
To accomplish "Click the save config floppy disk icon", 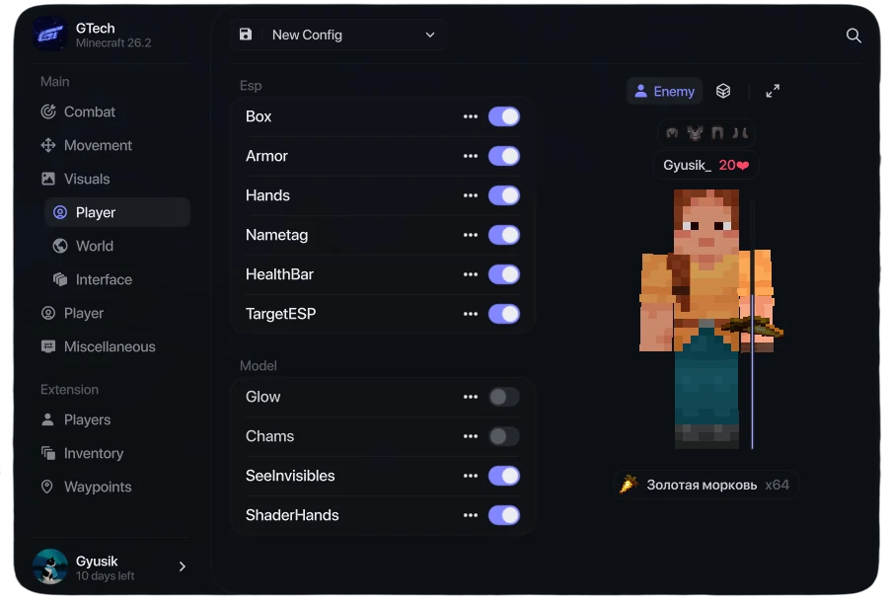I will click(x=246, y=35).
